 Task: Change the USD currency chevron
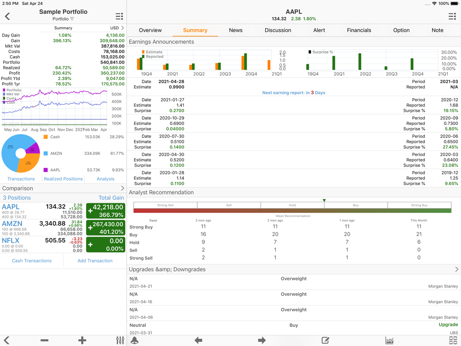tap(122, 28)
